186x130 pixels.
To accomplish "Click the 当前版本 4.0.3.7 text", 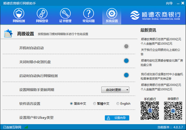I will click(170, 127).
